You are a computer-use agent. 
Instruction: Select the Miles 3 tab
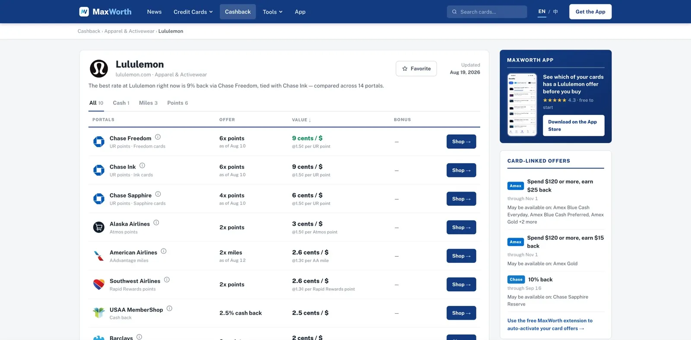[x=148, y=103]
